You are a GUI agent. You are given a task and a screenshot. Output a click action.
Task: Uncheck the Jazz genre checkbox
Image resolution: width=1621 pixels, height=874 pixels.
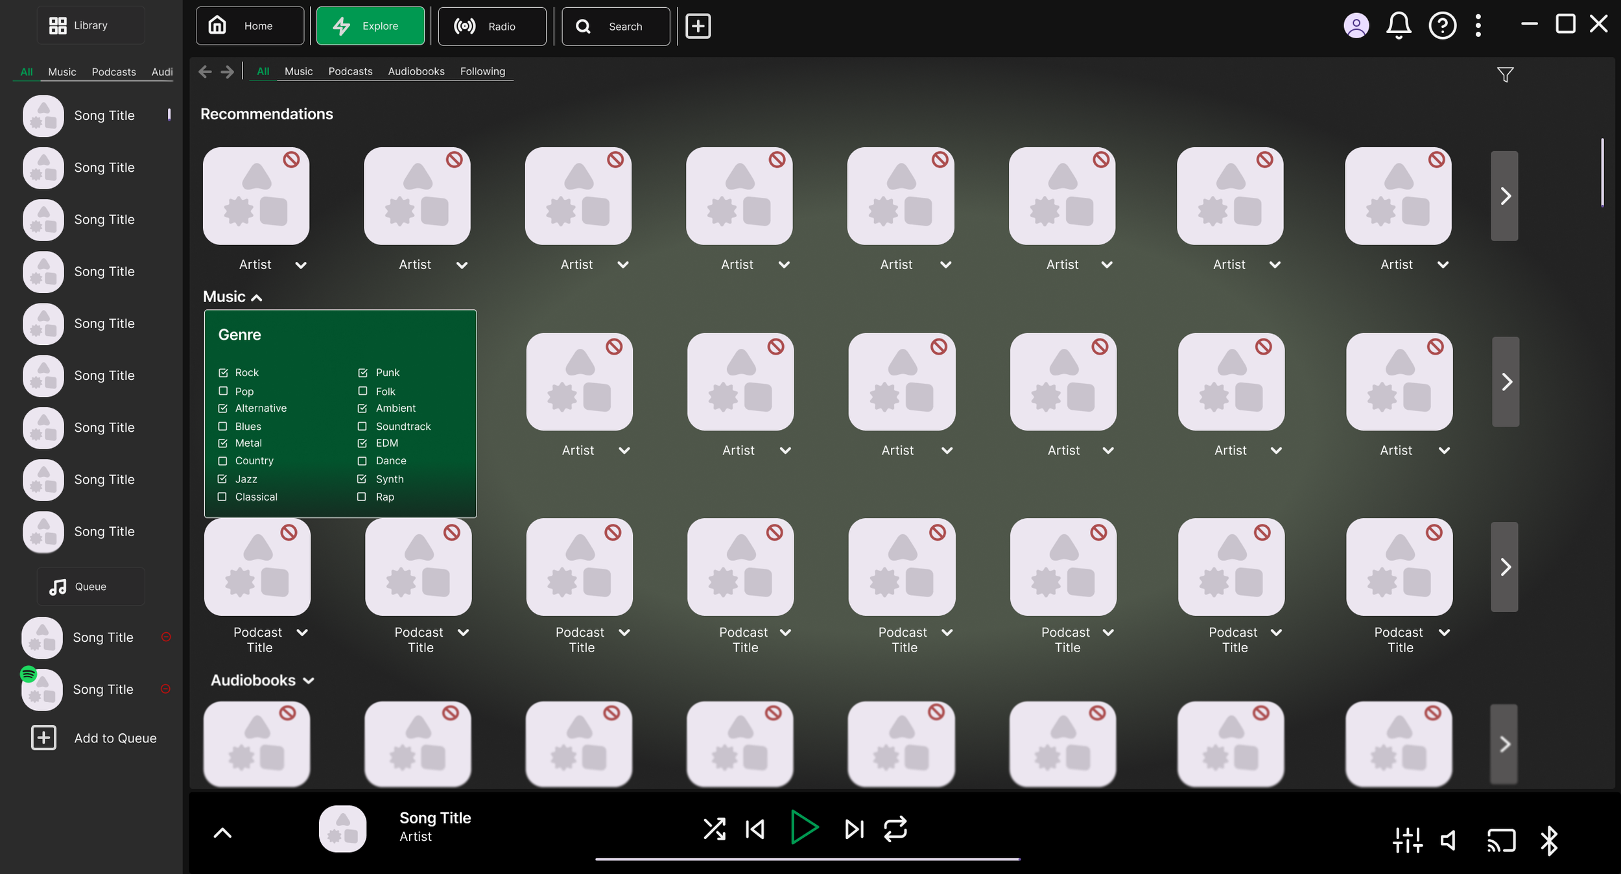click(x=222, y=478)
